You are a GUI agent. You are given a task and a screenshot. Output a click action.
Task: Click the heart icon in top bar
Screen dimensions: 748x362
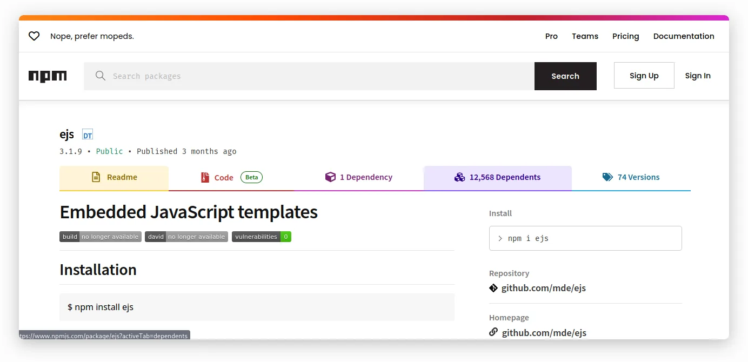click(34, 36)
